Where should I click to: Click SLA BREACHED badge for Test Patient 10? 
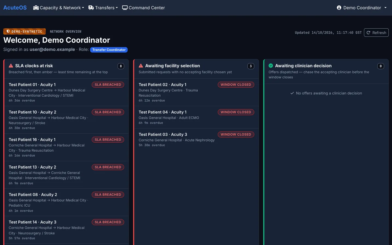click(x=108, y=112)
